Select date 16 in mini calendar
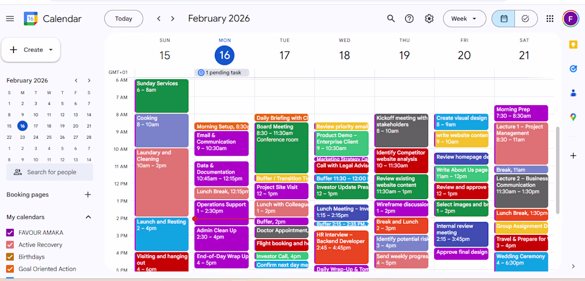The width and height of the screenshot is (585, 281). 22,126
